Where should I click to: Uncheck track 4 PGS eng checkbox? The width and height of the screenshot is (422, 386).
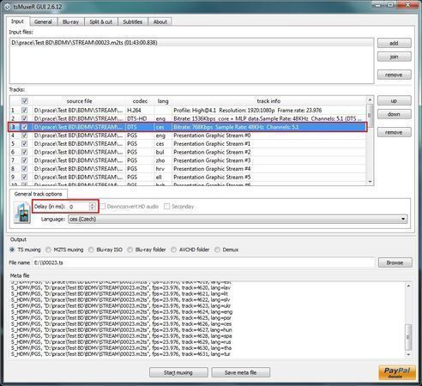click(x=25, y=136)
